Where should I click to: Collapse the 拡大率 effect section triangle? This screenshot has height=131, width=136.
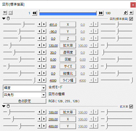coord(4,106)
